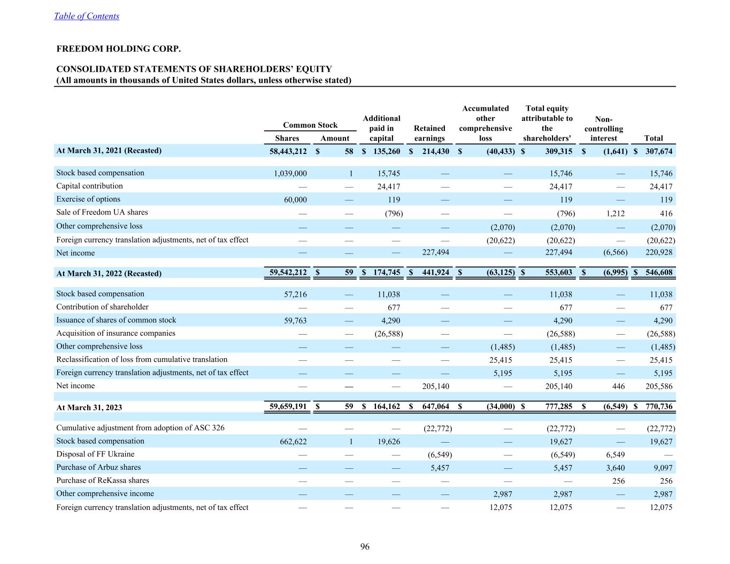Open the Table of Contents link
Image resolution: width=730 pixels, height=564 pixels.
86,16
